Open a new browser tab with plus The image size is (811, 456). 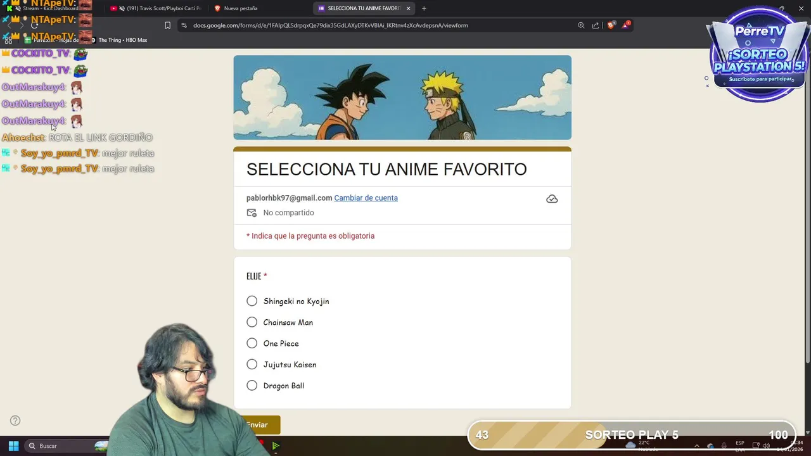coord(424,8)
